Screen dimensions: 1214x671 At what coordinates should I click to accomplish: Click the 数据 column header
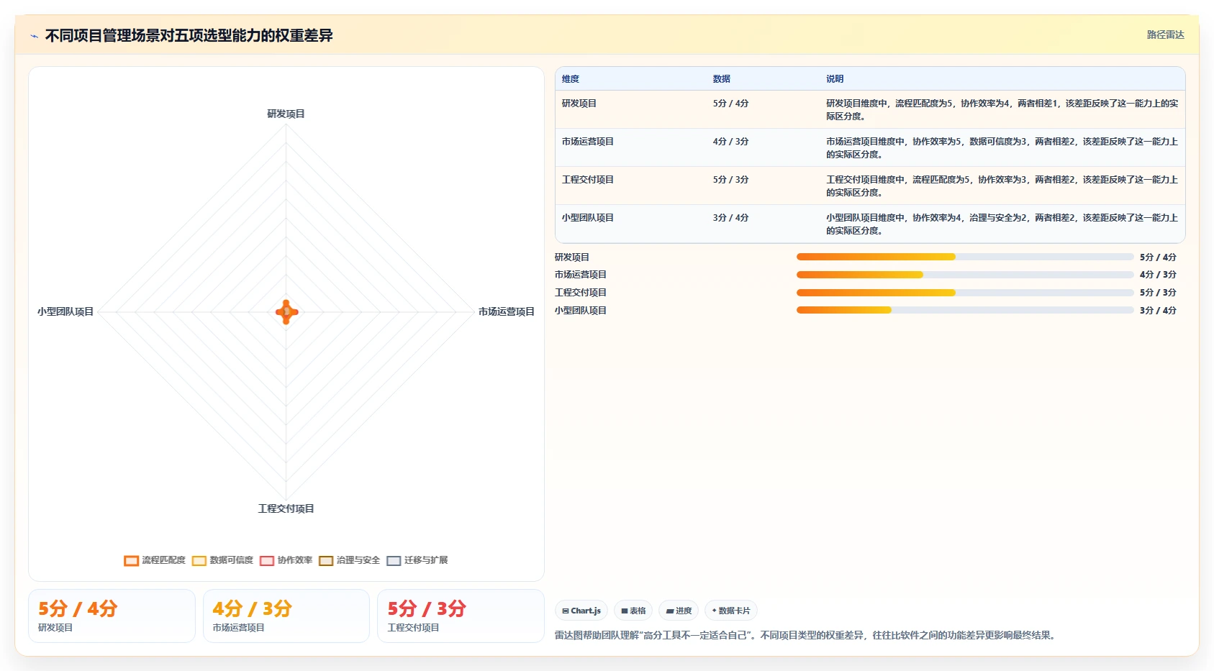tap(722, 79)
